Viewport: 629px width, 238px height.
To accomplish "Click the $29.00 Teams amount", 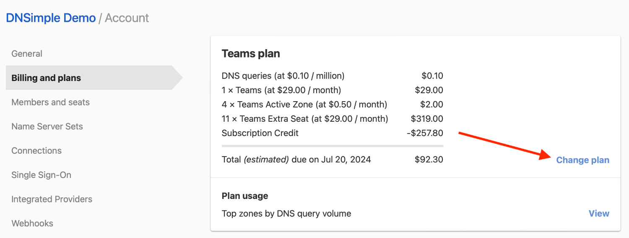I will pyautogui.click(x=429, y=90).
